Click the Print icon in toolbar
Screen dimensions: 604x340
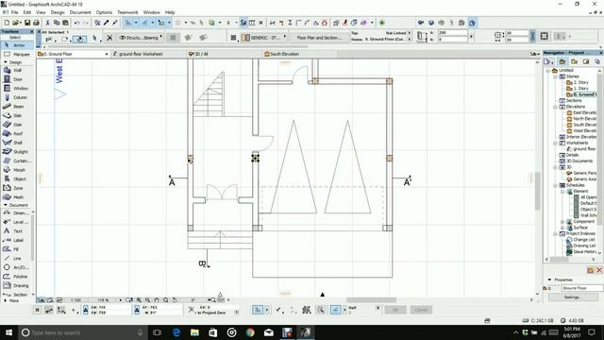[36, 23]
